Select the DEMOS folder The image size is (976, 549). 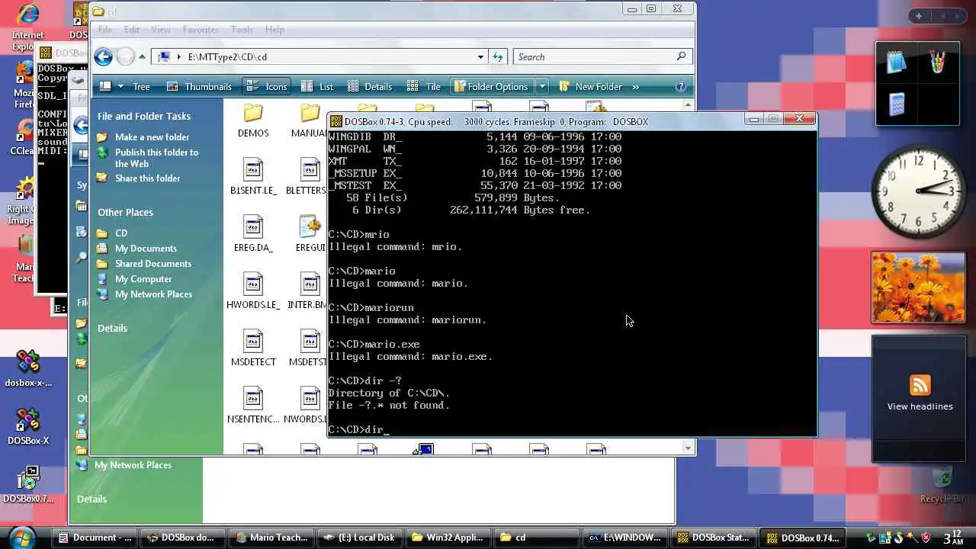click(x=253, y=121)
